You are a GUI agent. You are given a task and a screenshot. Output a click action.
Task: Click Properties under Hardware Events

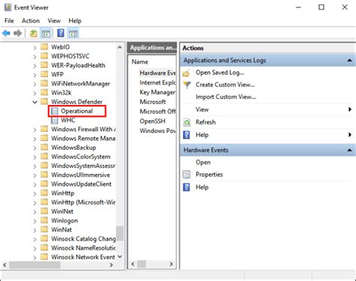(x=209, y=175)
